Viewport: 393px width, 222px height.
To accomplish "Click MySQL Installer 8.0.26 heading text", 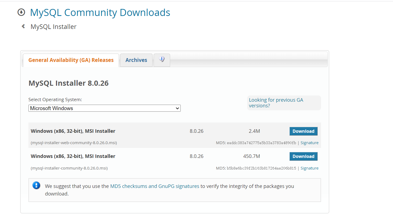I will click(68, 83).
